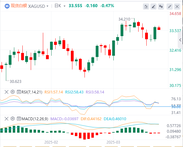Click the 31.41 RSI axis label
This screenshot has height=147, width=183.
pos(176,113)
